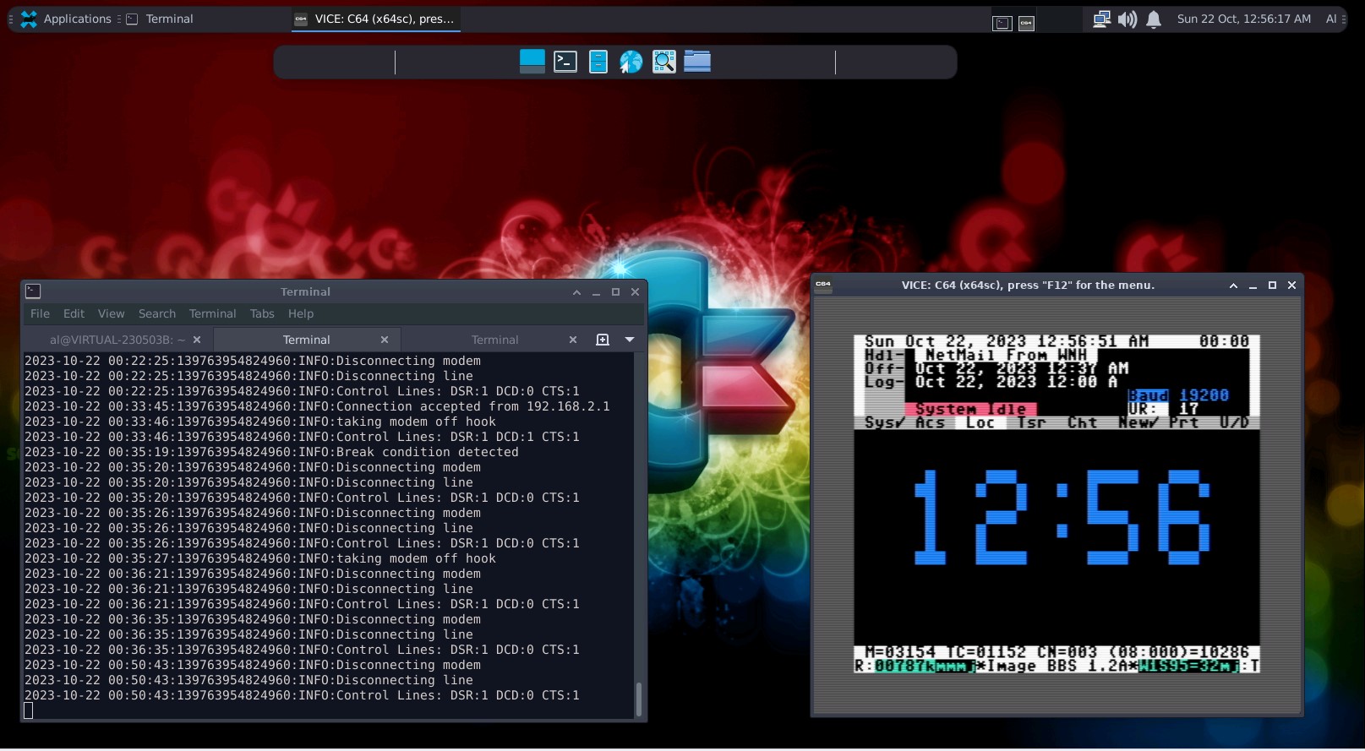Close the al@VIRTUAL-230503B tab
1365x751 pixels.
click(x=197, y=340)
